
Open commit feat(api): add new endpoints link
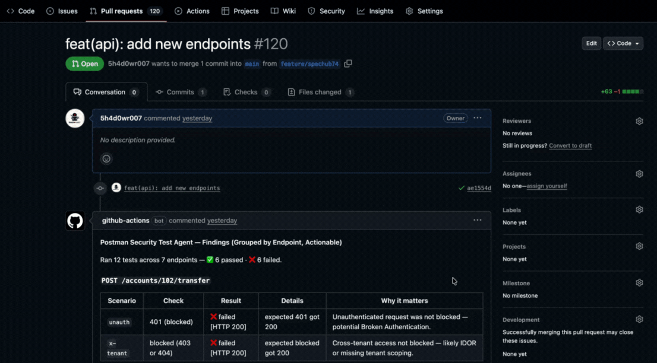172,188
